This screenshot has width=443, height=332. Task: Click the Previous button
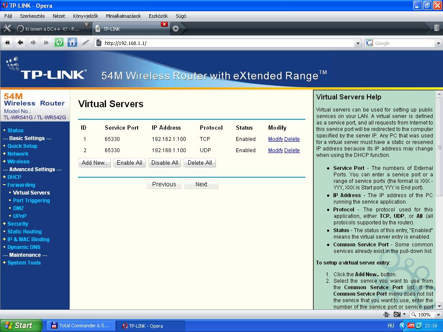pyautogui.click(x=164, y=184)
